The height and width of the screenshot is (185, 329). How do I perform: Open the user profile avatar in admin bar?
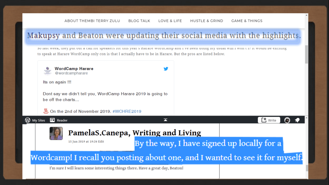click(x=287, y=120)
